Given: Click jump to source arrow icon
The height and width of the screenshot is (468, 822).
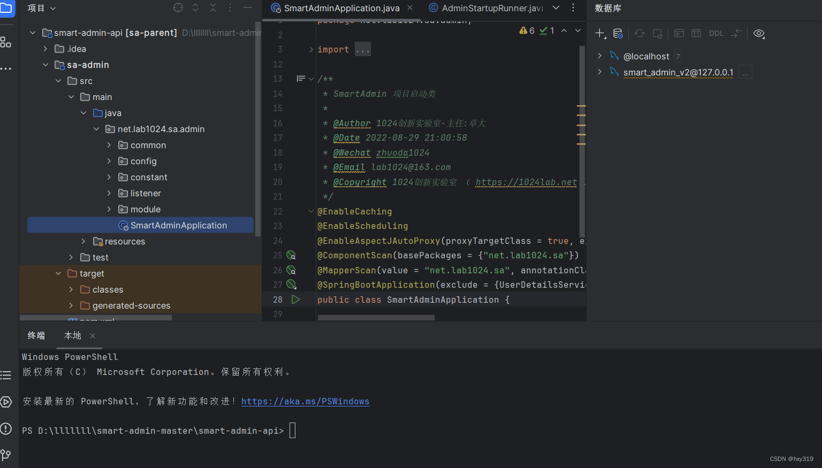Looking at the screenshot, I should pos(736,33).
